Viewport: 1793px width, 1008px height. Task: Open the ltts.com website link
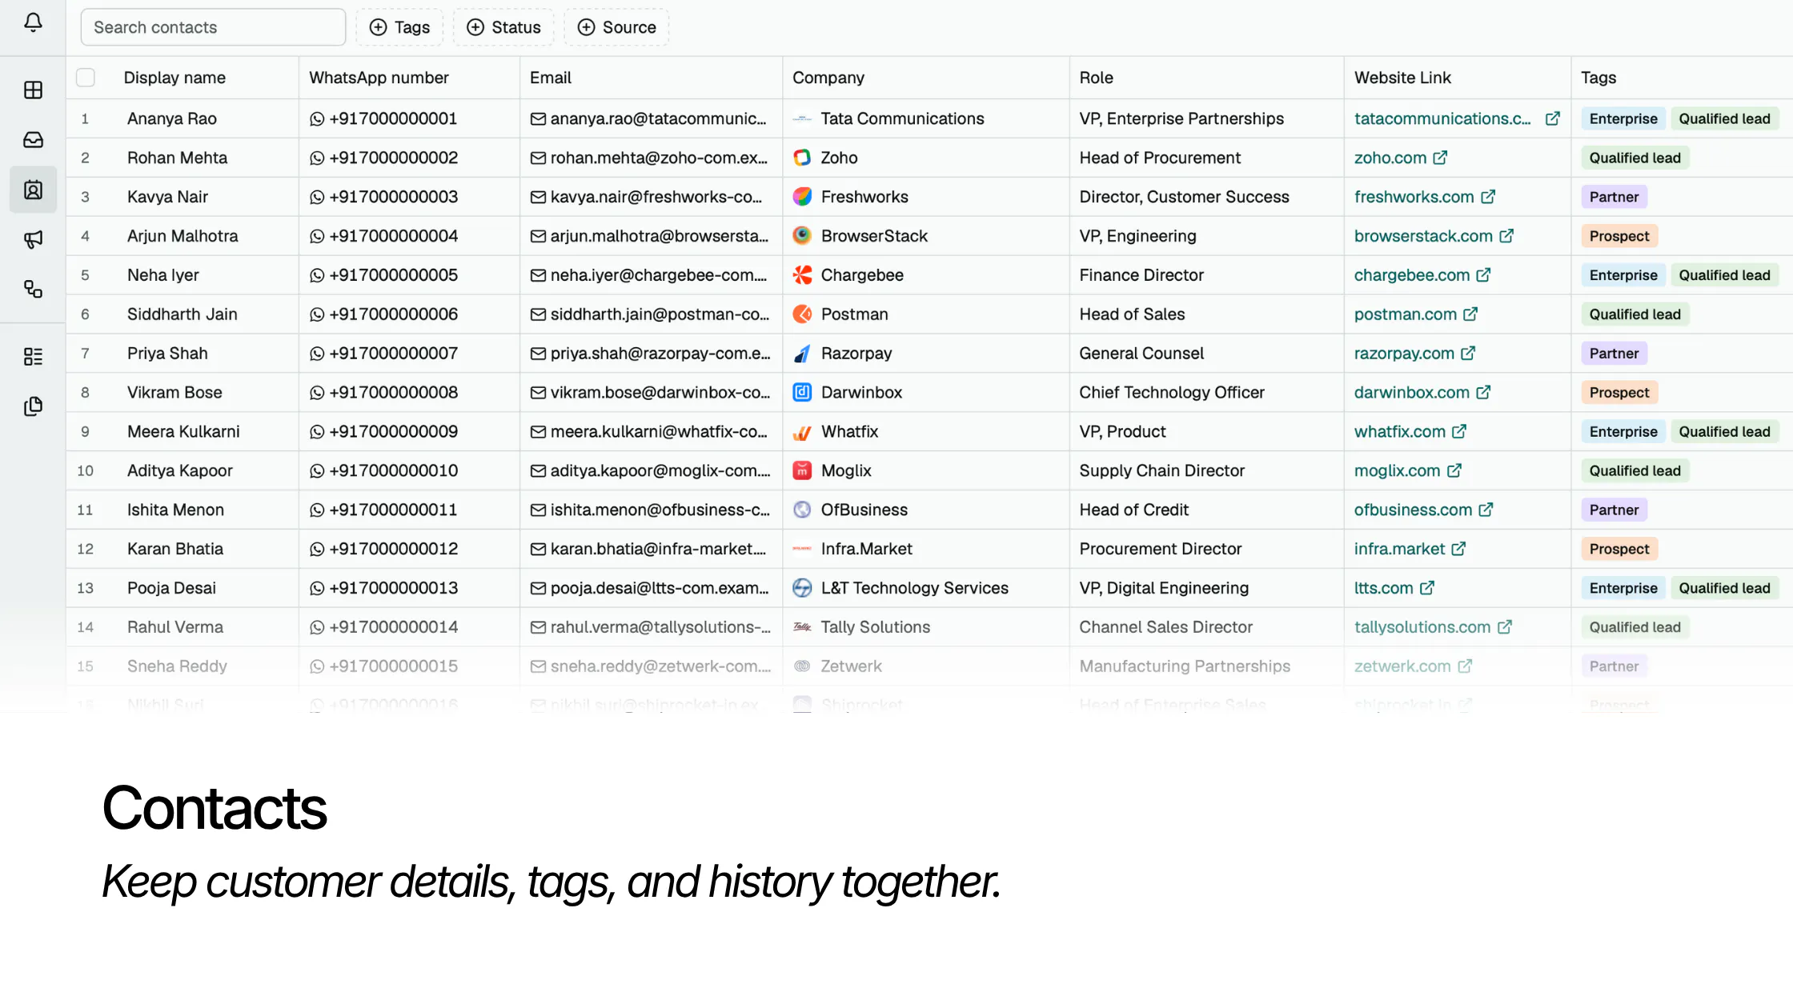pos(1383,589)
